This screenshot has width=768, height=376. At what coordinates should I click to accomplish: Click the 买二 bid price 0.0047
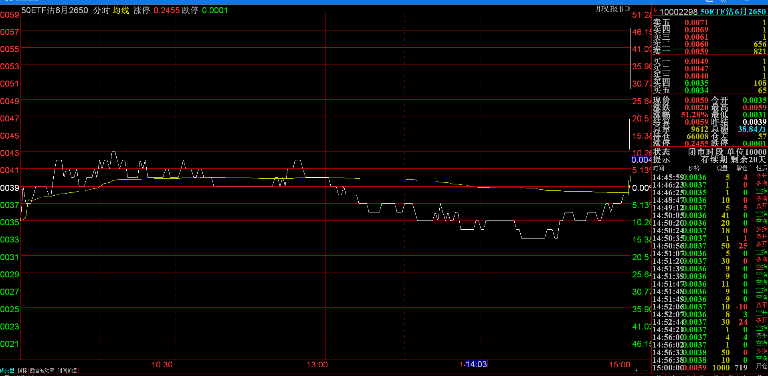click(x=696, y=69)
